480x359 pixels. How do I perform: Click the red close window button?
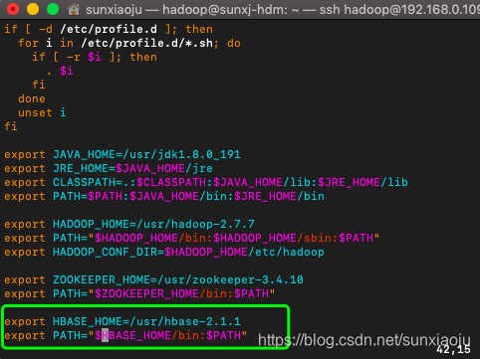point(13,9)
